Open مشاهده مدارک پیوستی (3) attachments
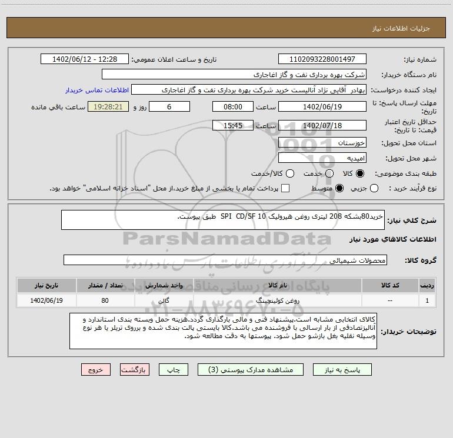 (251, 370)
